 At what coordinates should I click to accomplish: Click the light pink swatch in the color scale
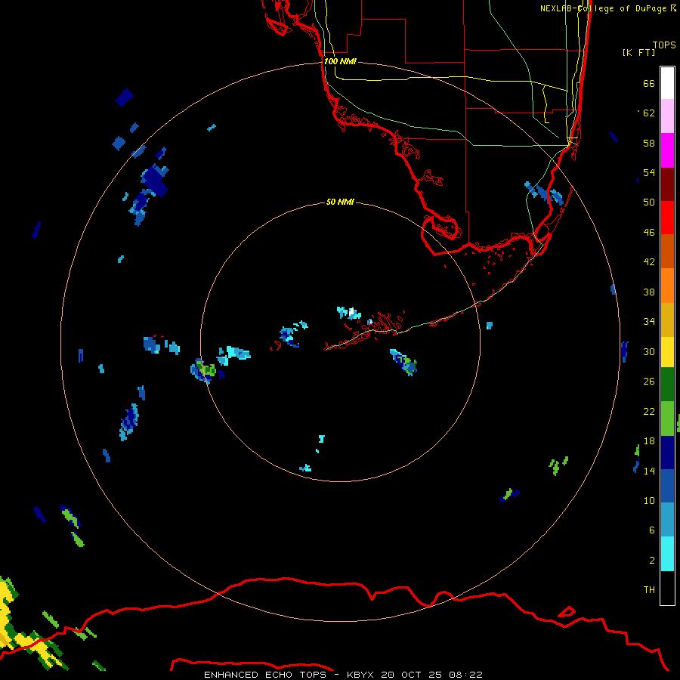[667, 116]
